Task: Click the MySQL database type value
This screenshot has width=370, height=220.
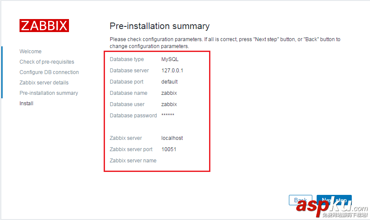Action: click(170, 59)
